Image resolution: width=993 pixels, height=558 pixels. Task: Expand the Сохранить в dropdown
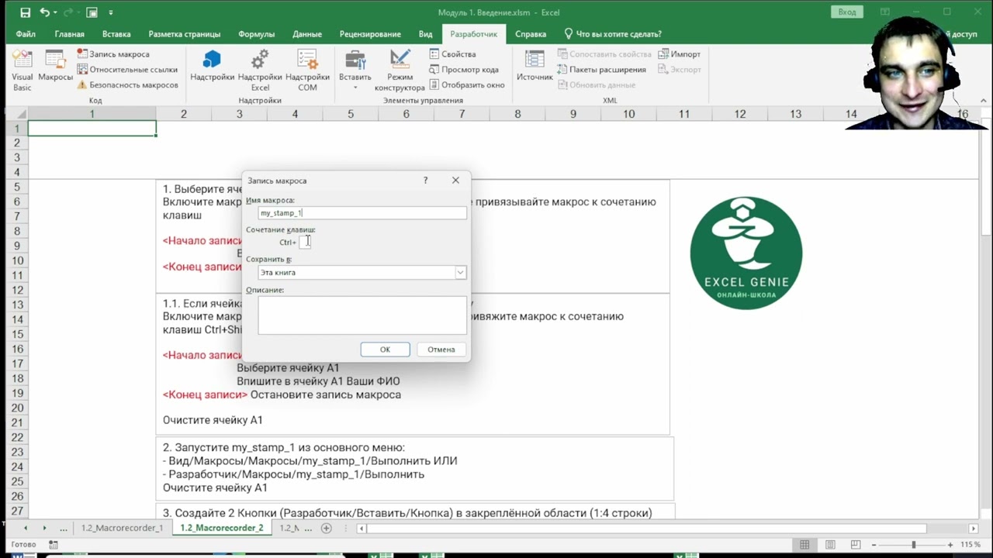coord(460,273)
